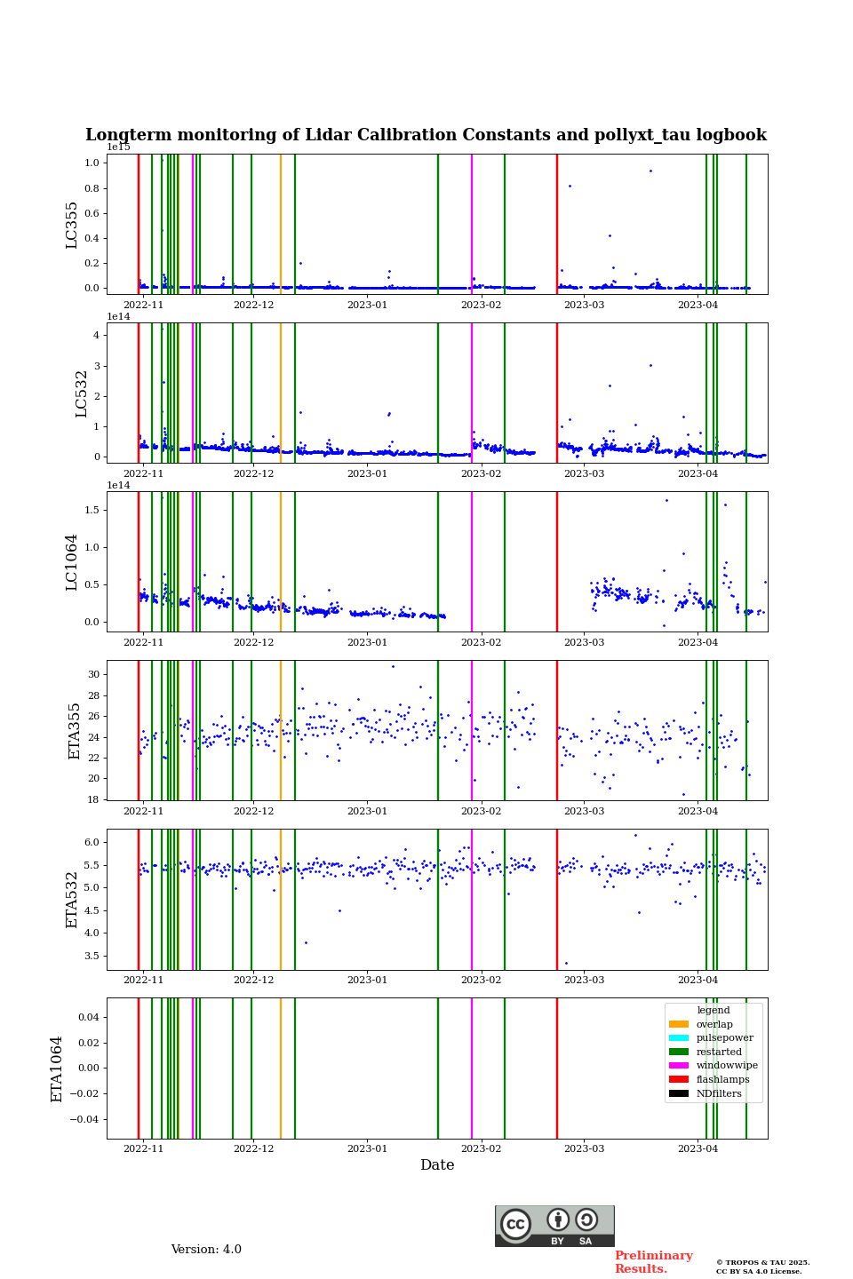The height and width of the screenshot is (1279, 853).
Task: Click the '© TROPOS & TAU 2025.' copyright text
Action: 763,1262
